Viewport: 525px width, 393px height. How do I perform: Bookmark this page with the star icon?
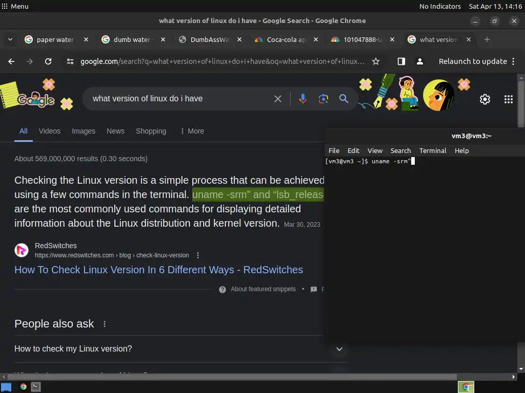pyautogui.click(x=376, y=61)
